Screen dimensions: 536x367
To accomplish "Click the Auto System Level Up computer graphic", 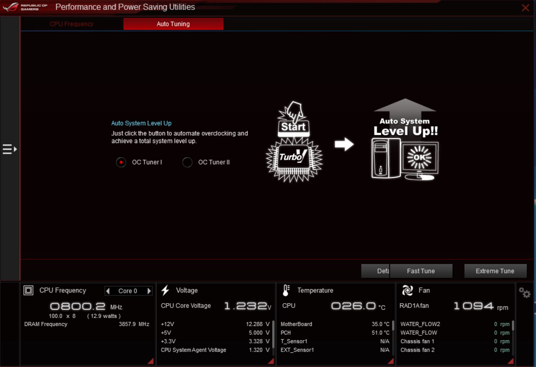I will coord(405,139).
